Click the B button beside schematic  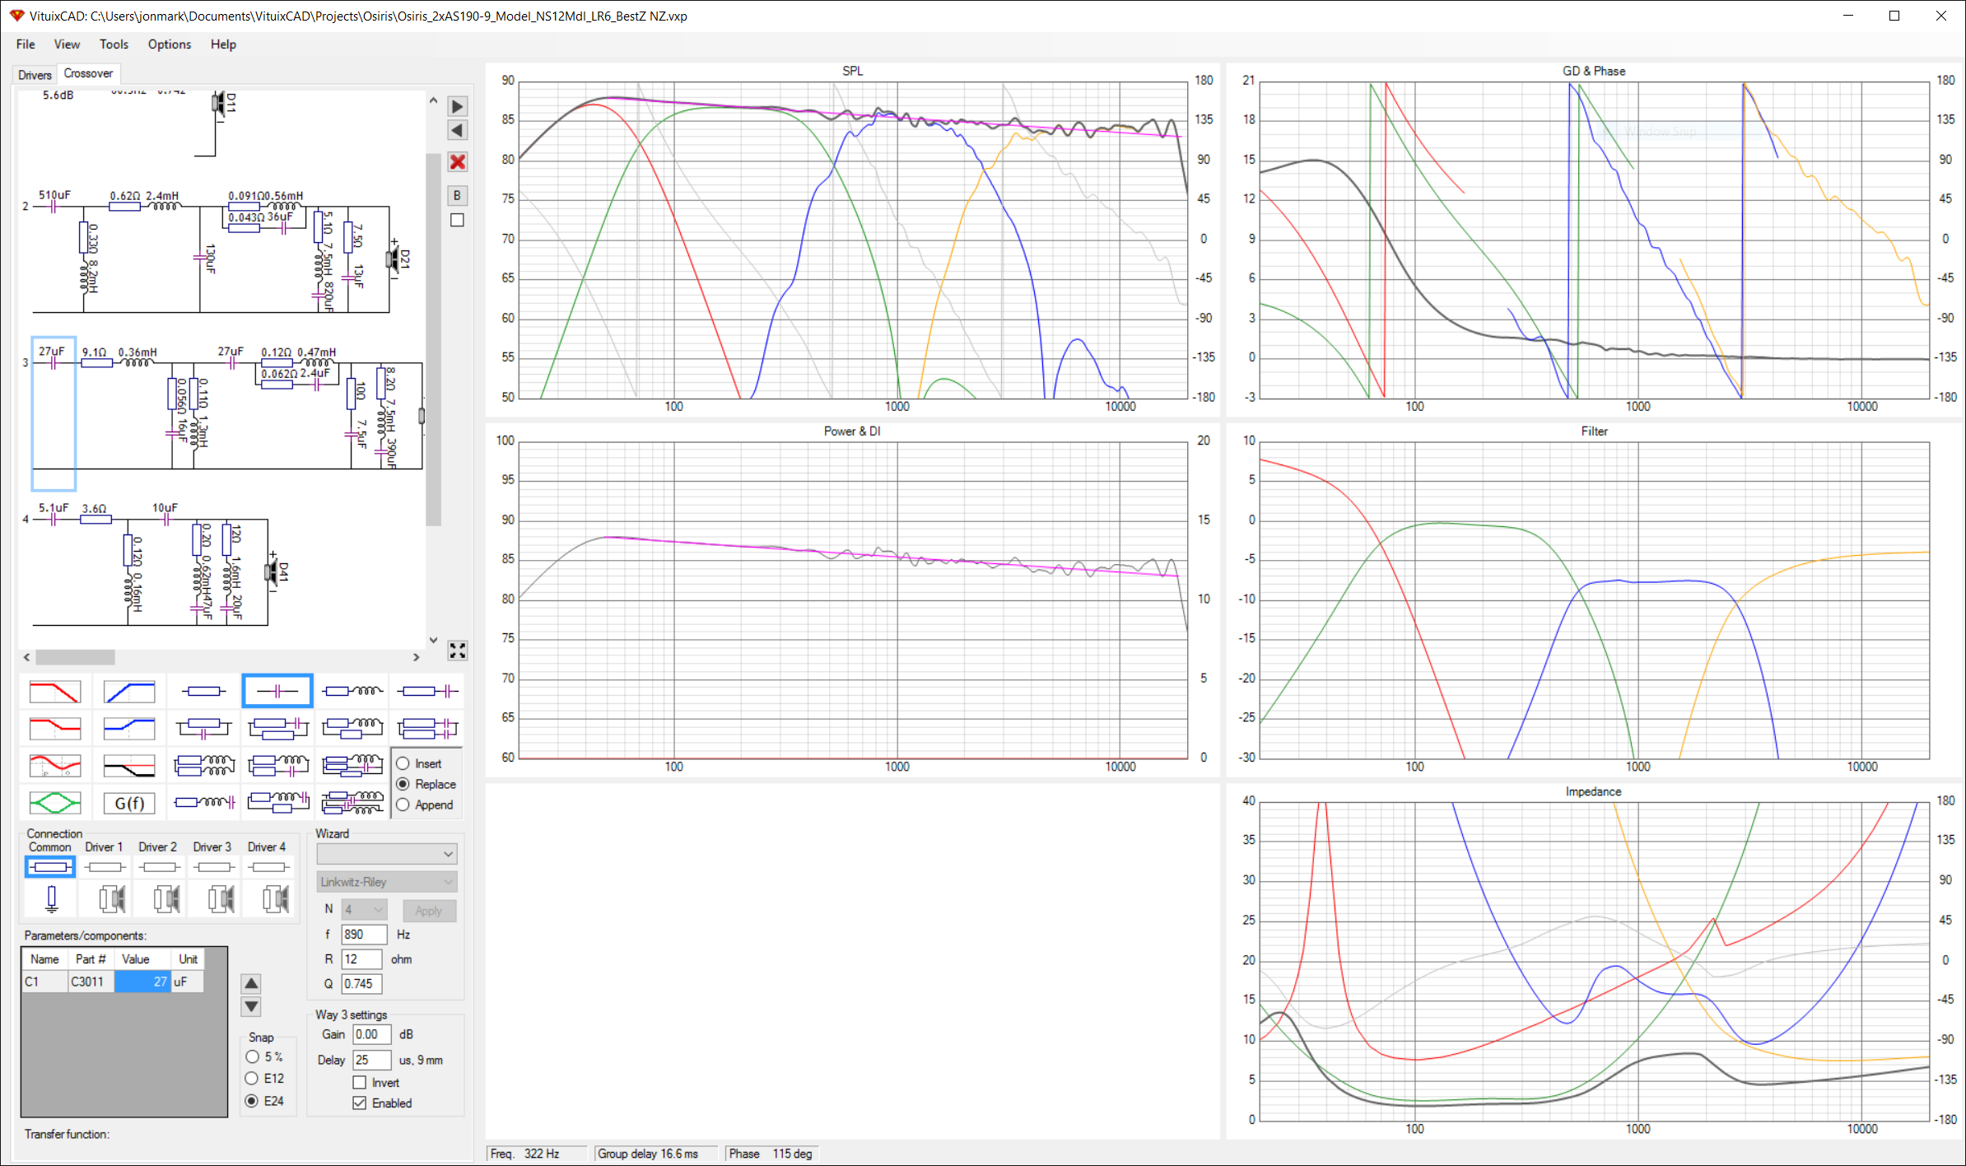click(x=458, y=195)
